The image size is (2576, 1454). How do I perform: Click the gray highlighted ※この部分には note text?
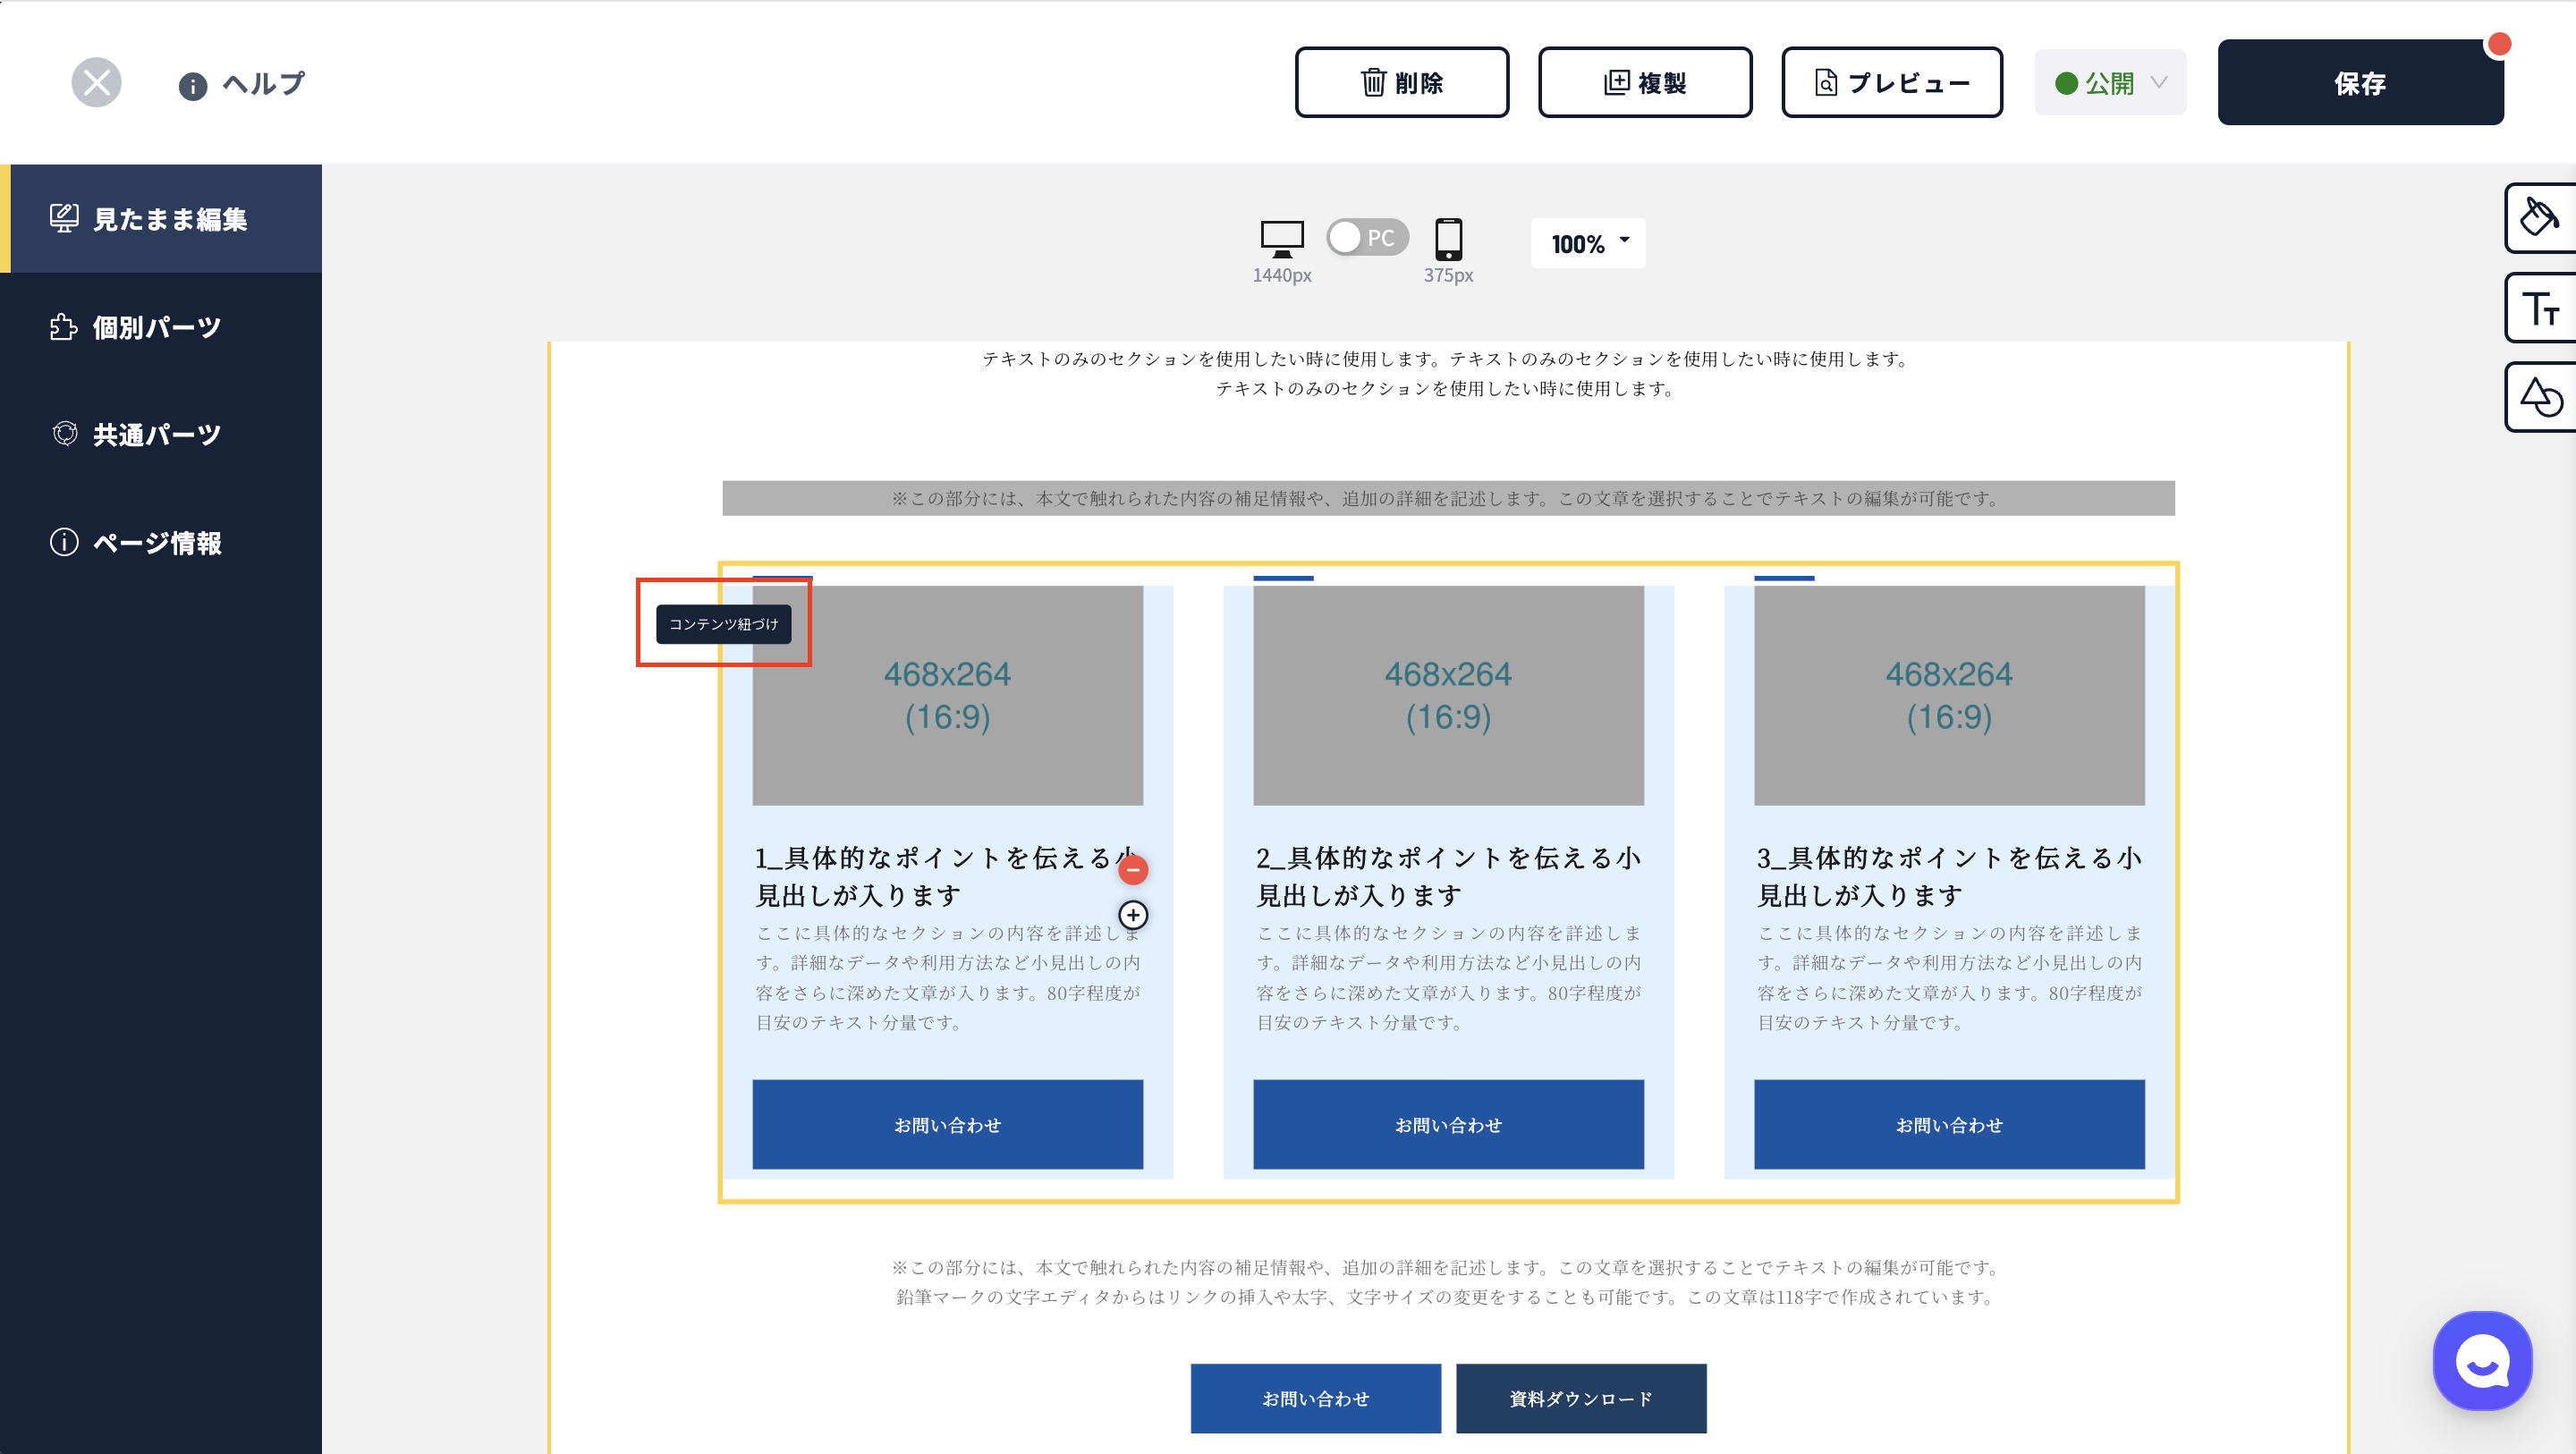tap(1448, 498)
